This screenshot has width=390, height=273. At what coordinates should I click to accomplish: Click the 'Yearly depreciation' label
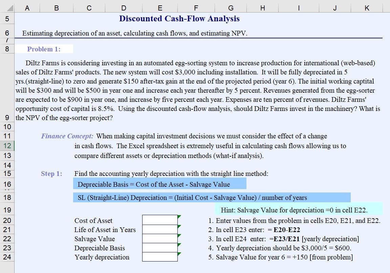click(102, 257)
